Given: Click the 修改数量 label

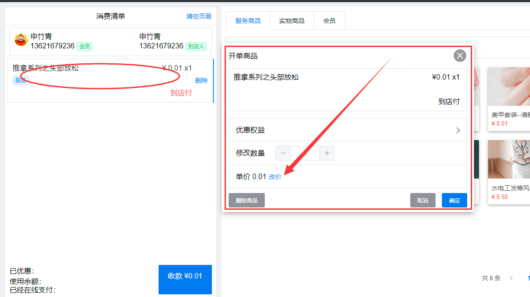Looking at the screenshot, I should (x=250, y=153).
